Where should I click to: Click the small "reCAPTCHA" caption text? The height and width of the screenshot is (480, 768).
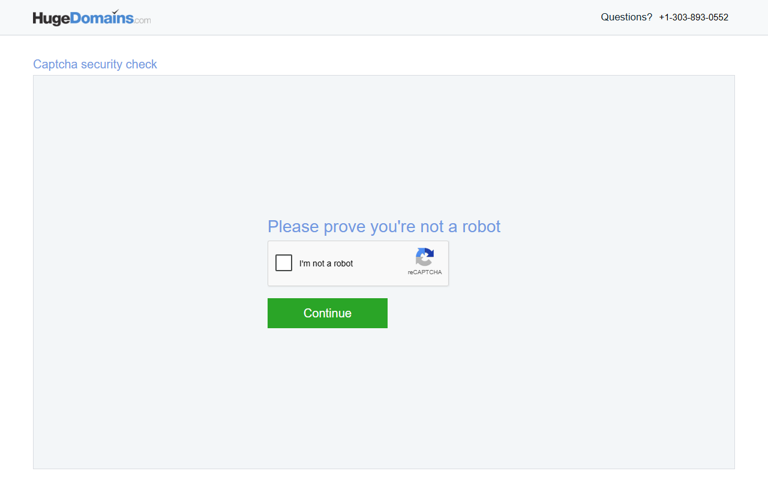click(425, 272)
